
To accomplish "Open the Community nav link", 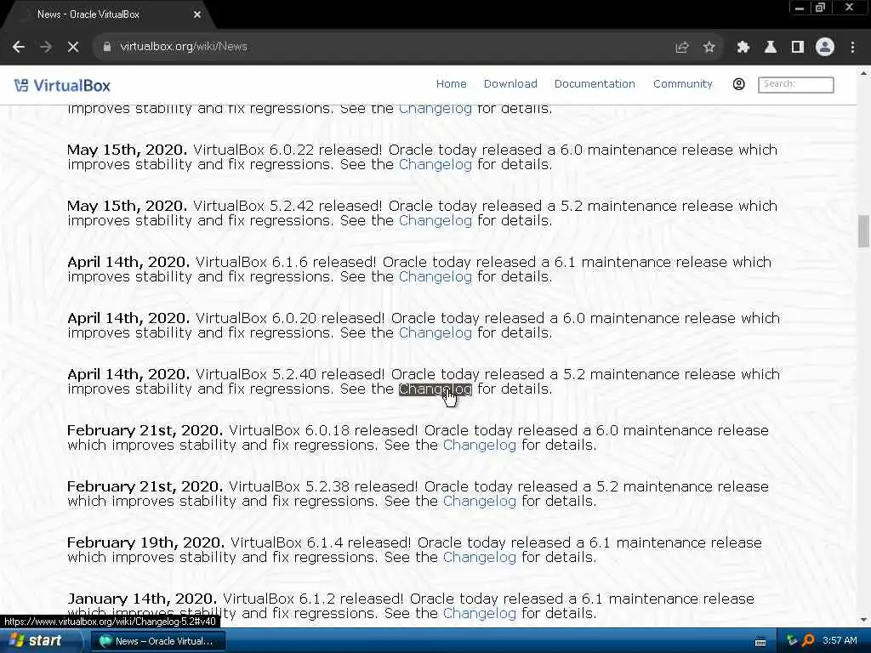I will click(683, 84).
